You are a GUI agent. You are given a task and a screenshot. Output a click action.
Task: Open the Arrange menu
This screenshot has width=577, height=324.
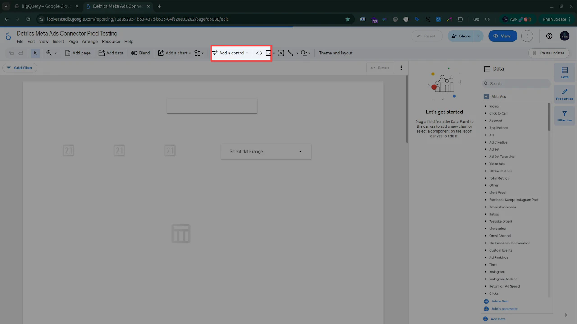[x=90, y=41]
